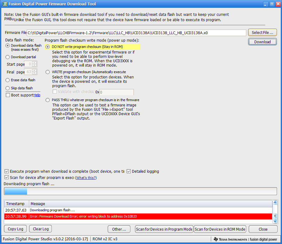
Task: Open the Other... button menu
Action: click(119, 229)
